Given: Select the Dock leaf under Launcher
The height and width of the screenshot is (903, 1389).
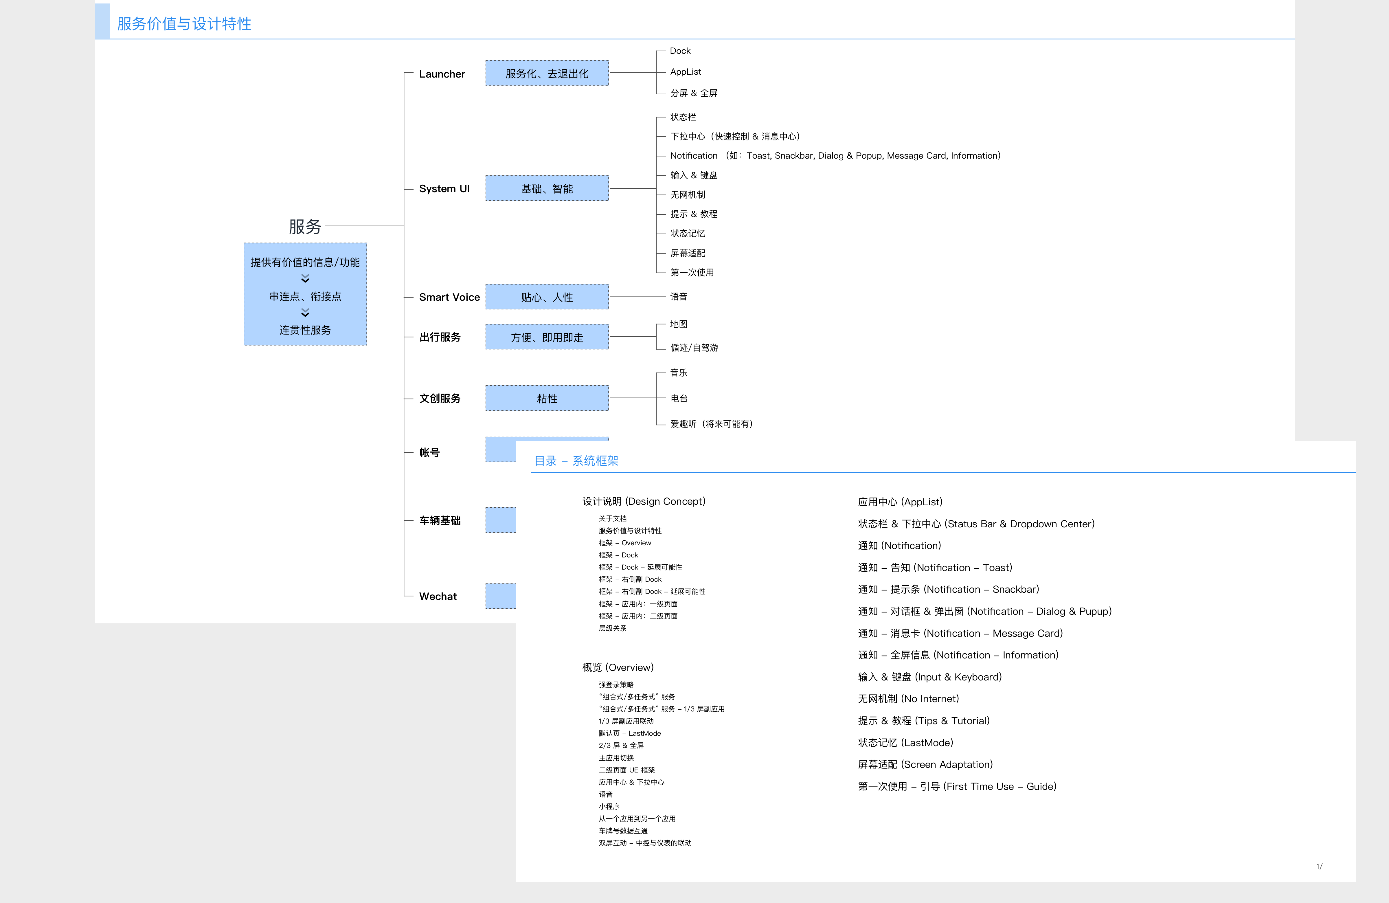Looking at the screenshot, I should [680, 51].
